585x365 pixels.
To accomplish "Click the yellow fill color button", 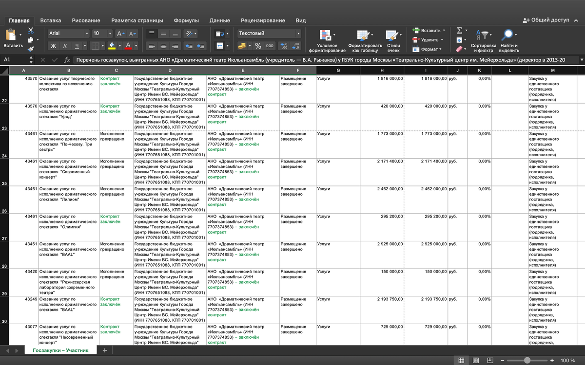I will coord(112,46).
